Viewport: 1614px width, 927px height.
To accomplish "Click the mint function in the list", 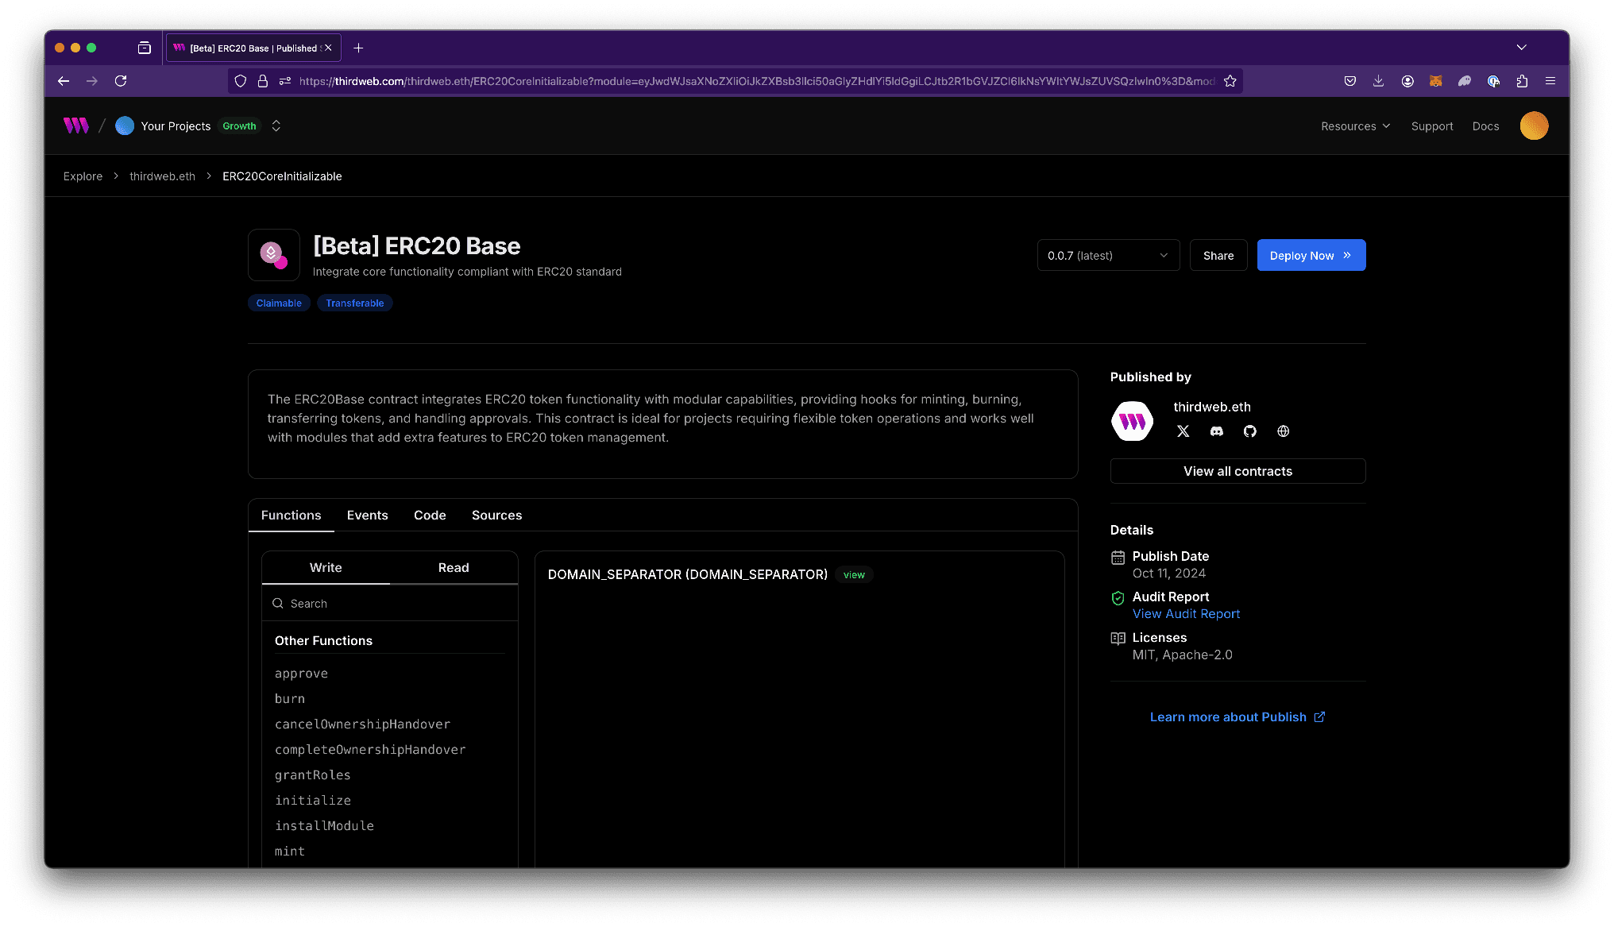I will click(x=289, y=851).
